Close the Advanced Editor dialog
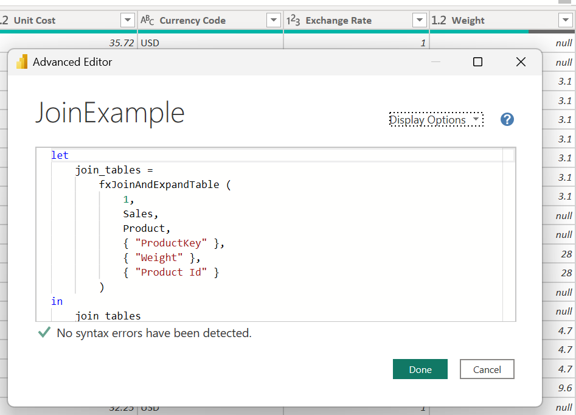 (x=520, y=62)
